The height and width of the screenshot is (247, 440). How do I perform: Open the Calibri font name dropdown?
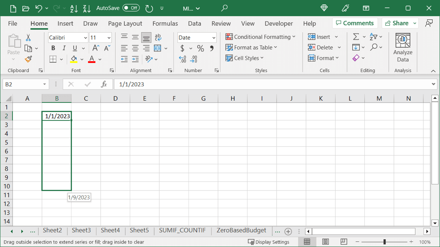[85, 38]
